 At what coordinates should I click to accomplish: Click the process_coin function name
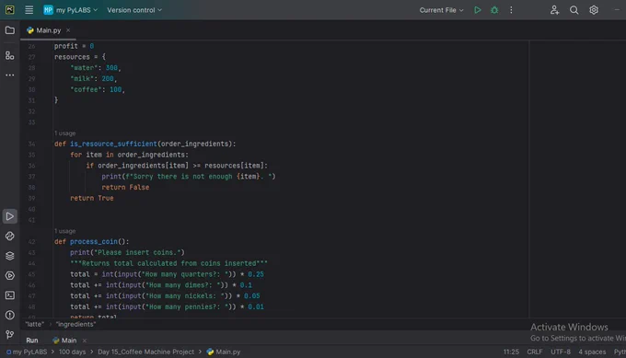pos(94,241)
